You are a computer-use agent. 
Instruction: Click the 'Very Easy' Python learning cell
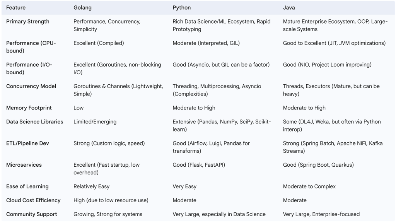pyautogui.click(x=184, y=186)
